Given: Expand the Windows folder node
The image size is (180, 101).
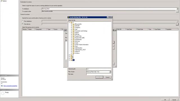Looking at the screenshot, I should tap(71, 53).
